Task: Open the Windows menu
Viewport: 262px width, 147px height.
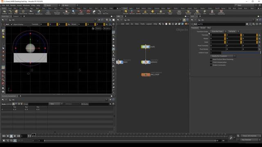Action: [x=26, y=5]
